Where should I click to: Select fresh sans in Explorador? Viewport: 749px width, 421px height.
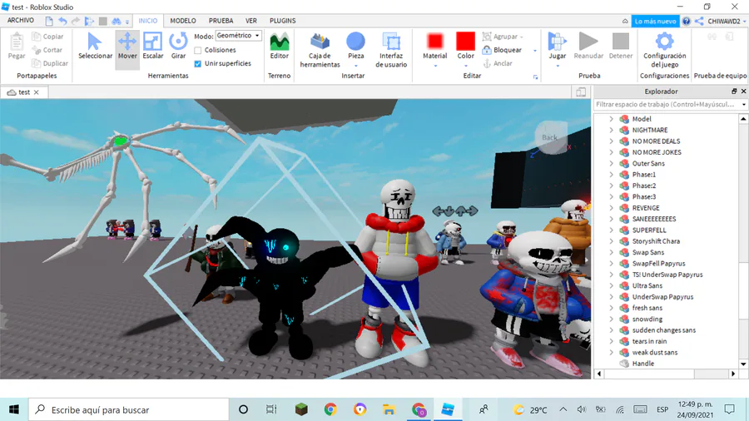(x=647, y=308)
